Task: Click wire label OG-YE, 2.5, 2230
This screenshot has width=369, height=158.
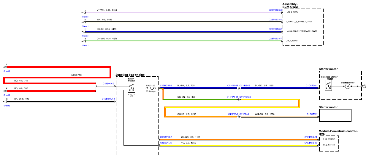Action: (x=187, y=114)
